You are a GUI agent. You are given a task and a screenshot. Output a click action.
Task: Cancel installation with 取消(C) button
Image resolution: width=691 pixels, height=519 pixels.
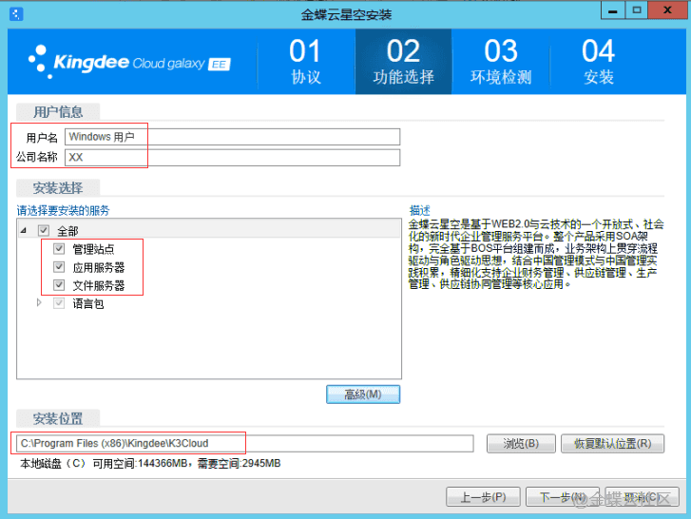click(643, 497)
